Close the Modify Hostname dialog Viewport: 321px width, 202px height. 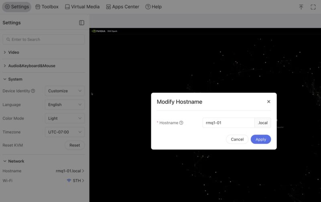[268, 102]
